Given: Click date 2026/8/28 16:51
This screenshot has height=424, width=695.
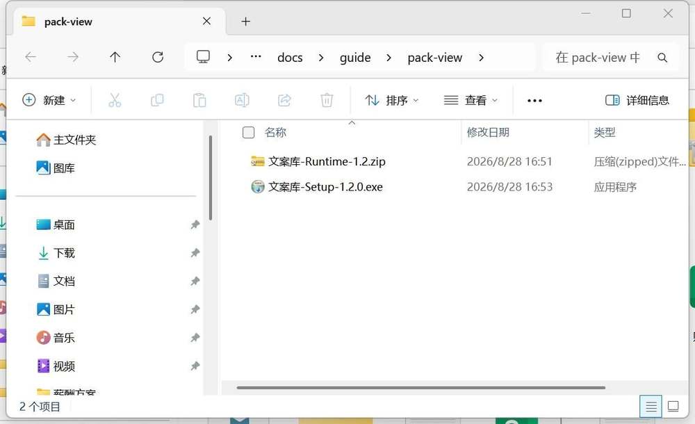Looking at the screenshot, I should [509, 161].
